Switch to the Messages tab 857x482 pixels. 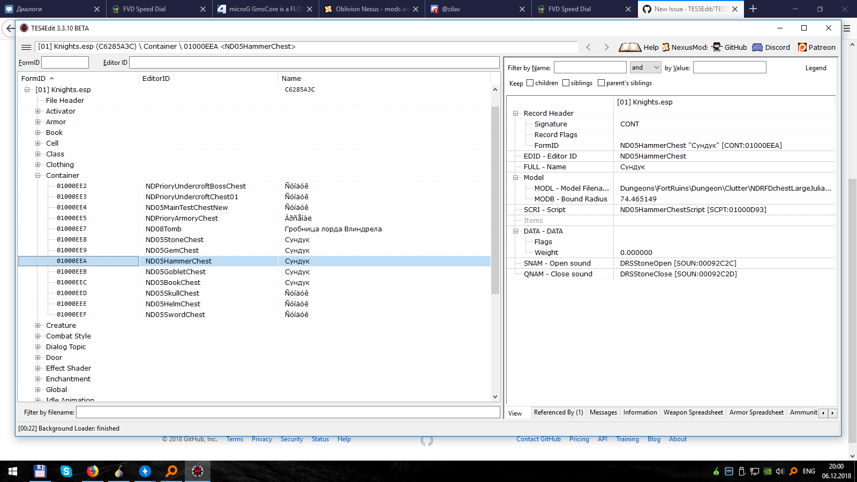click(x=603, y=412)
